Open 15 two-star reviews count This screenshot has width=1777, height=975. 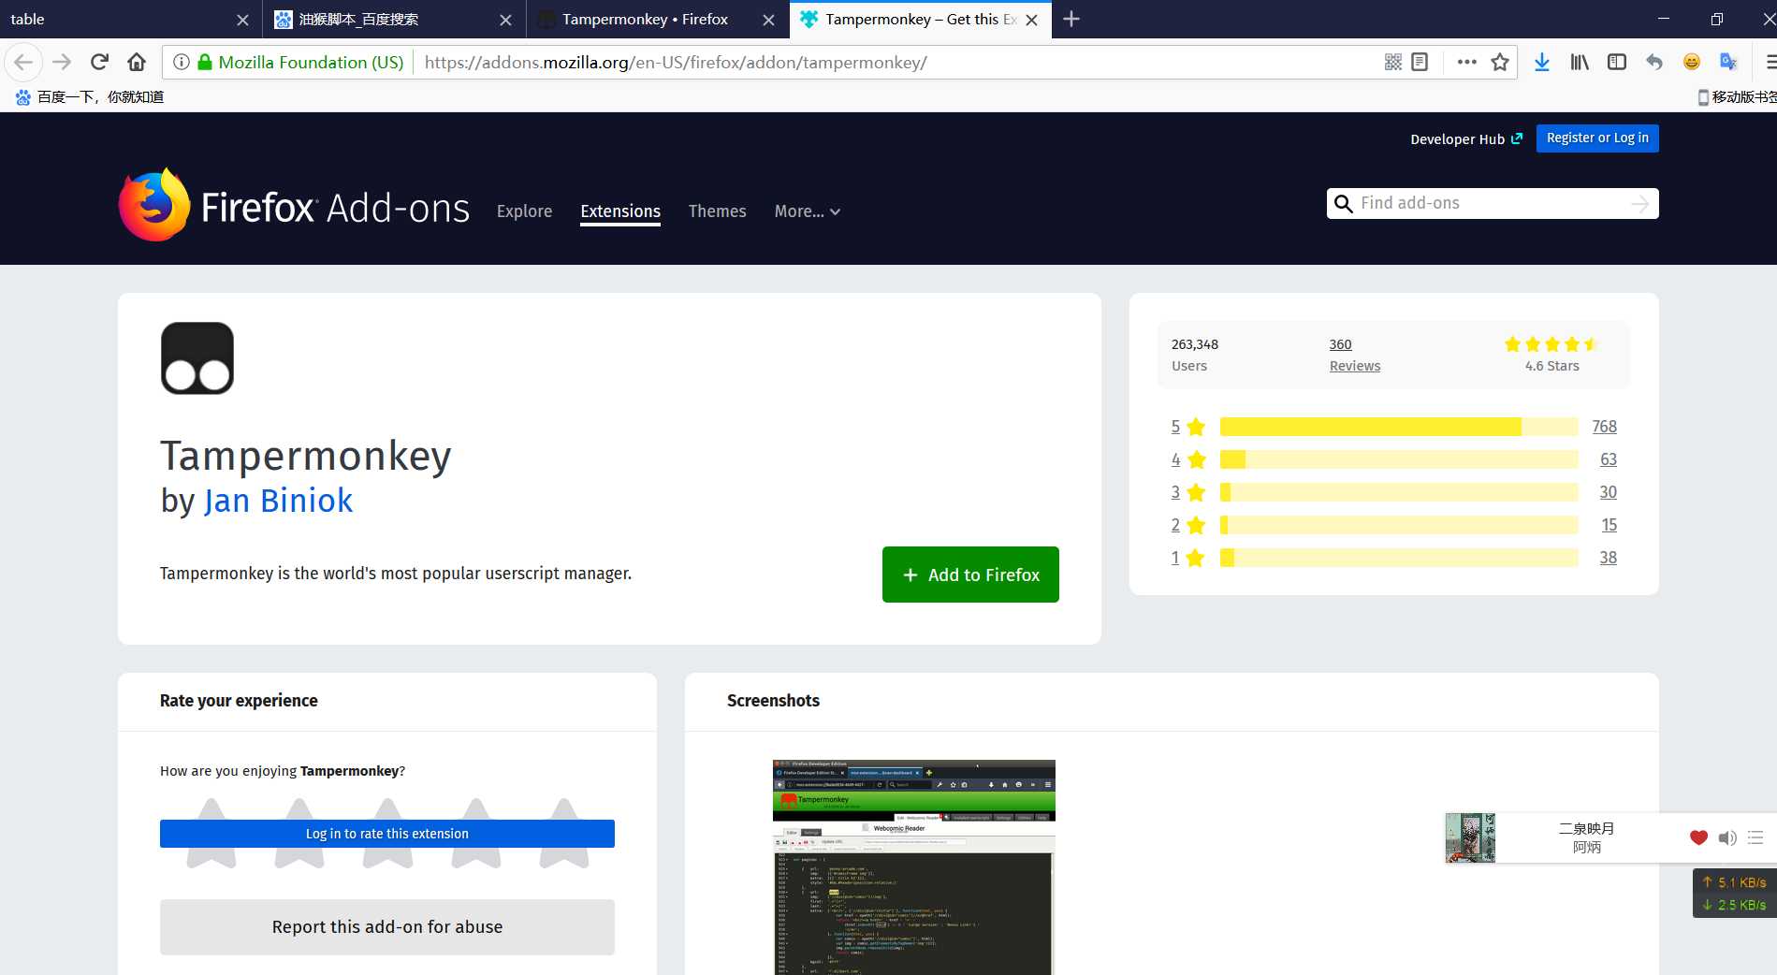pyautogui.click(x=1609, y=525)
